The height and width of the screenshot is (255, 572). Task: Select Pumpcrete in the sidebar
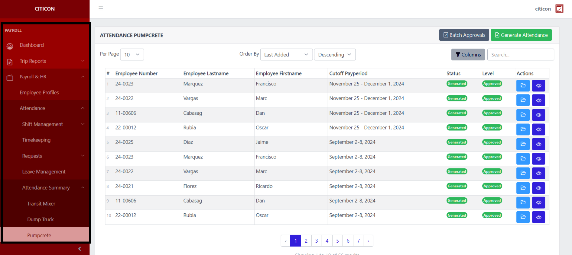[x=39, y=235]
